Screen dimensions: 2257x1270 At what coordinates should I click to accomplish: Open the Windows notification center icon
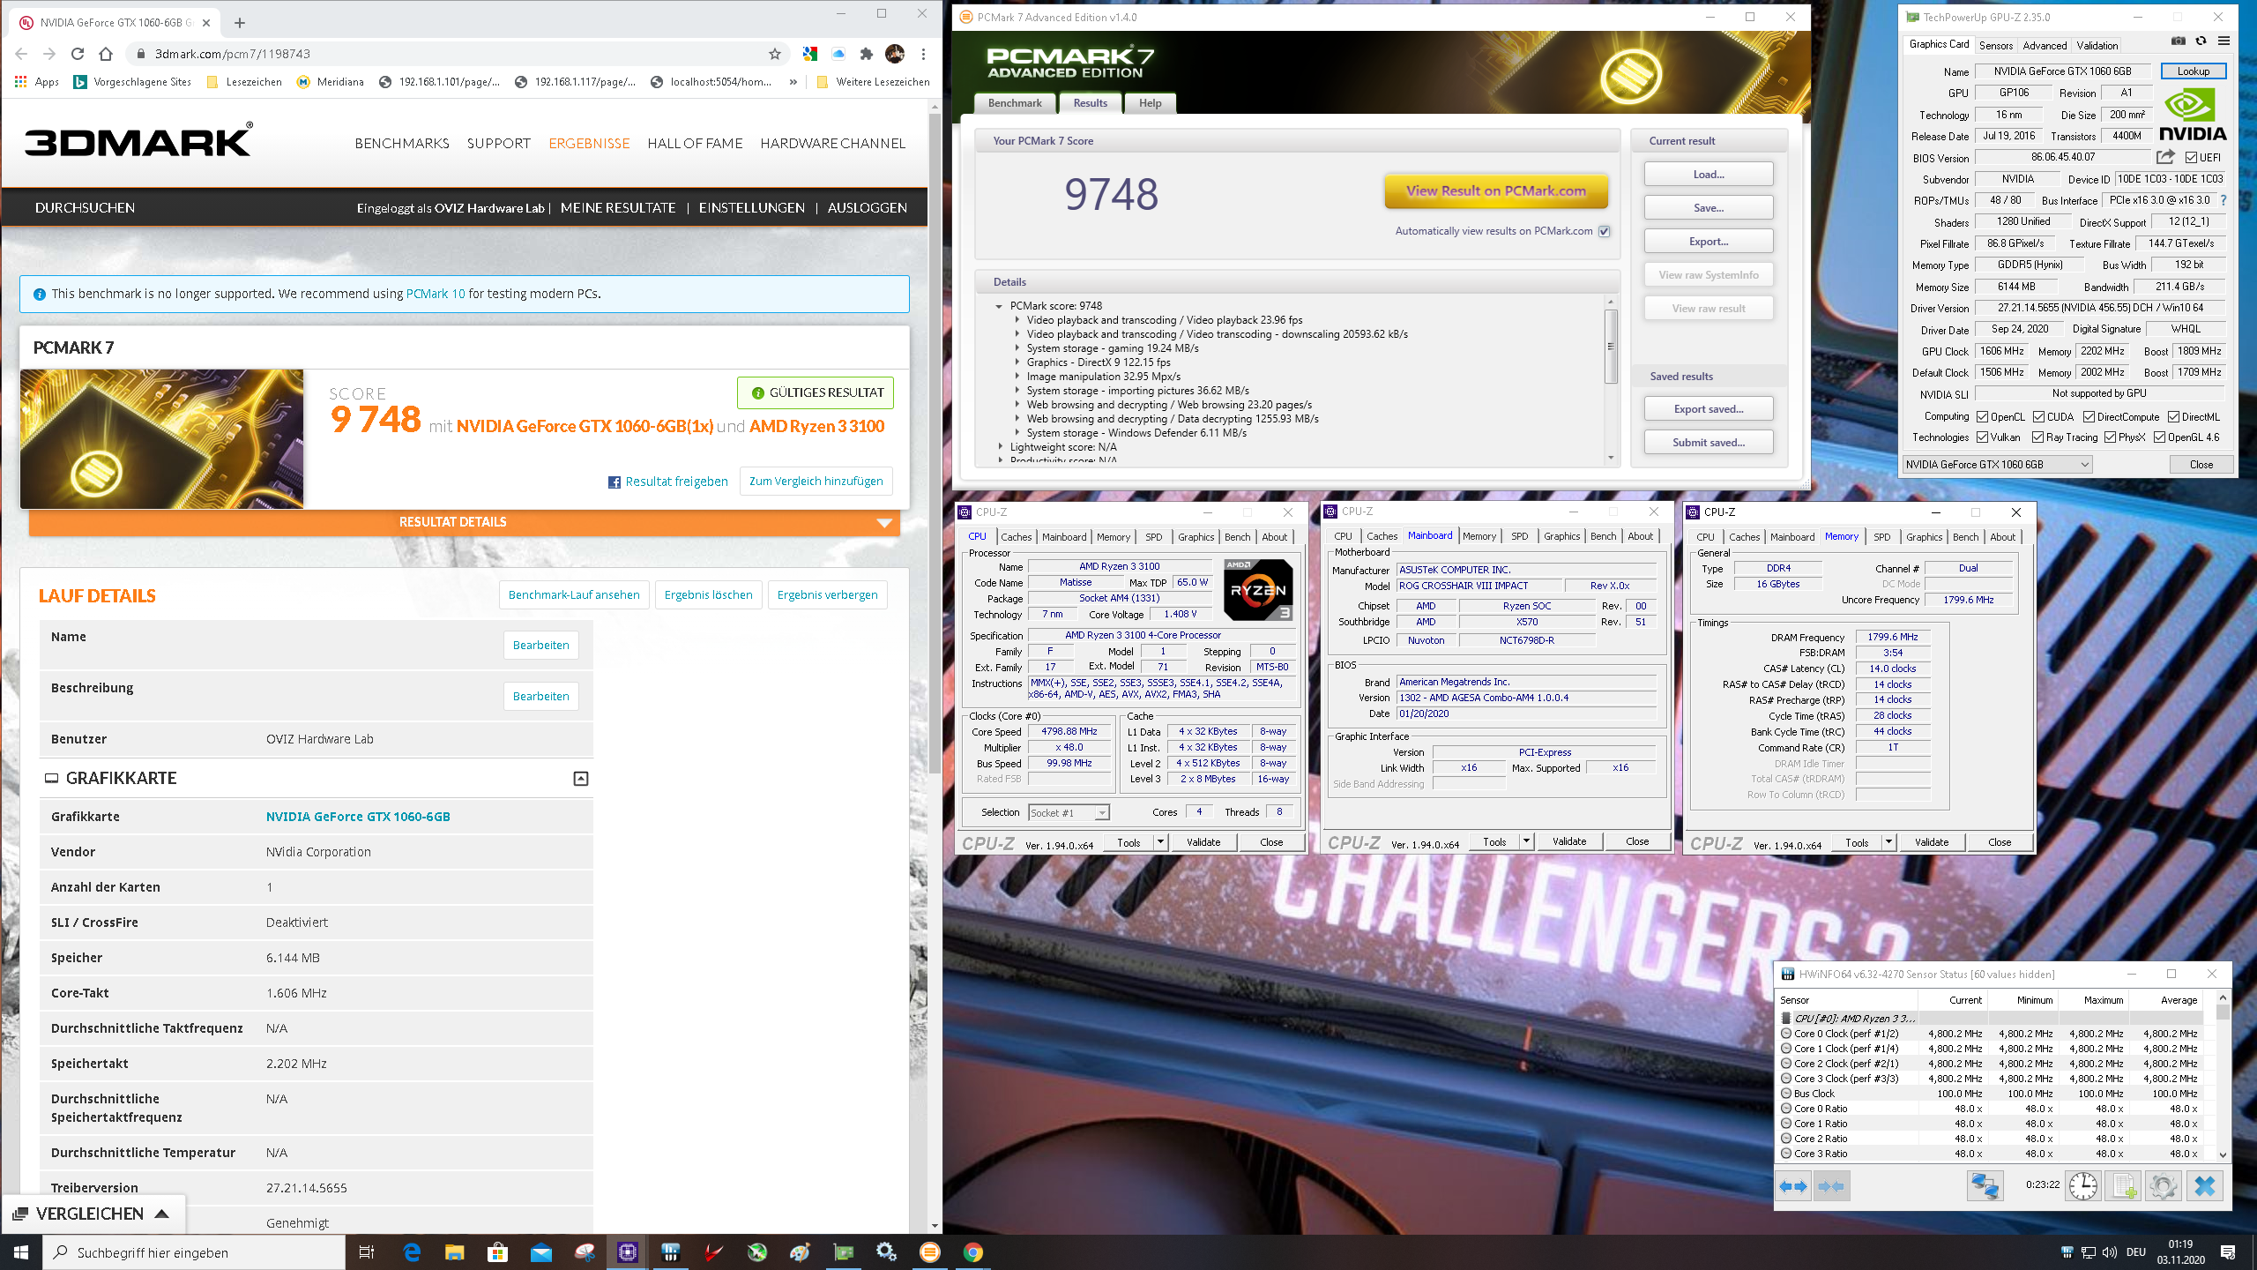pos(2228,1252)
